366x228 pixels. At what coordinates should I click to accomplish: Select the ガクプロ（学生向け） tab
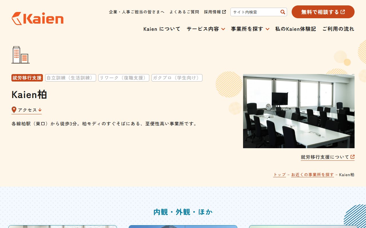coord(177,78)
